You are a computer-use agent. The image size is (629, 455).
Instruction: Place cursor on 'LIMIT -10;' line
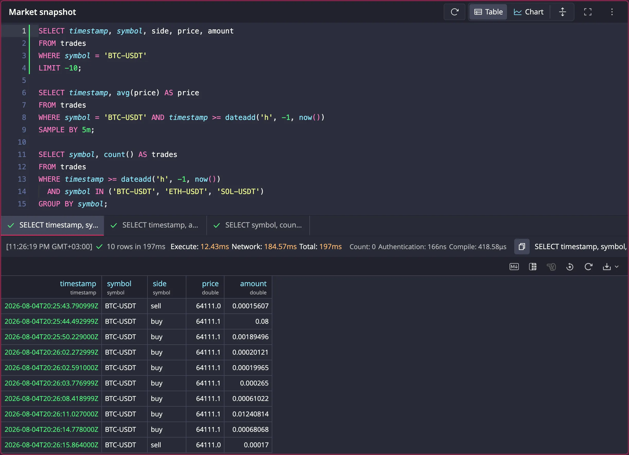(x=60, y=68)
